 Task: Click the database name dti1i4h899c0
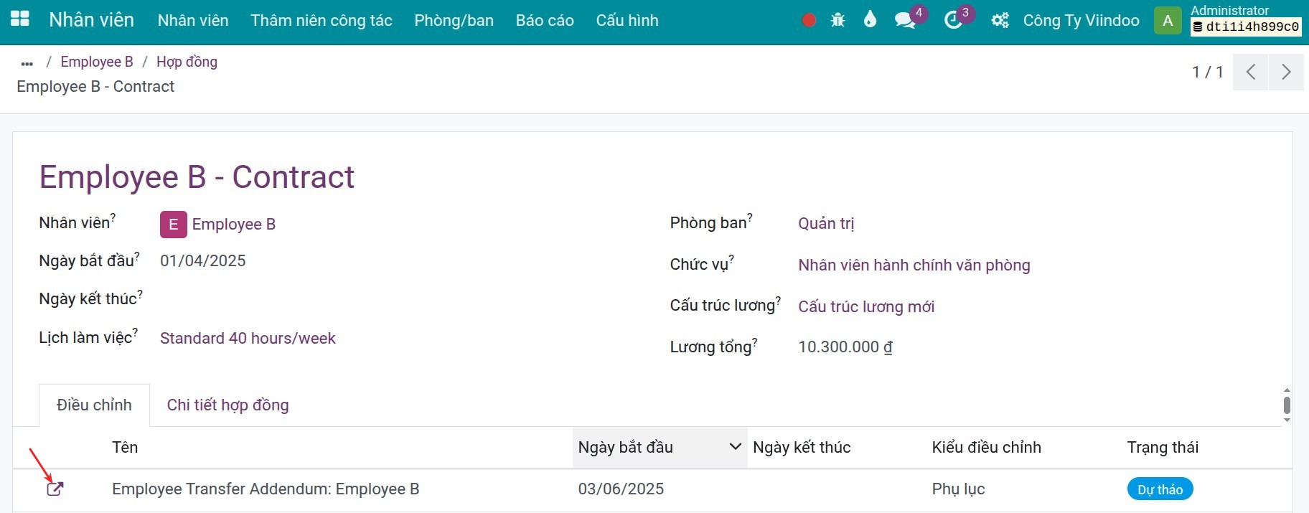[1246, 27]
